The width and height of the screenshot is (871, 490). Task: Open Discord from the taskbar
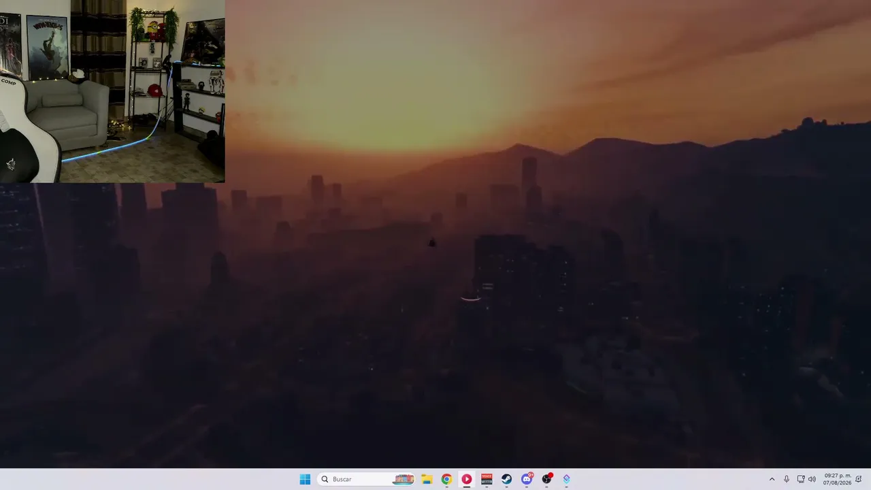pyautogui.click(x=527, y=479)
